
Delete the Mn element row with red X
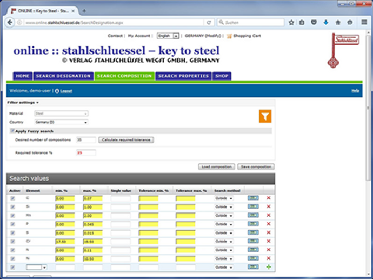[269, 215]
